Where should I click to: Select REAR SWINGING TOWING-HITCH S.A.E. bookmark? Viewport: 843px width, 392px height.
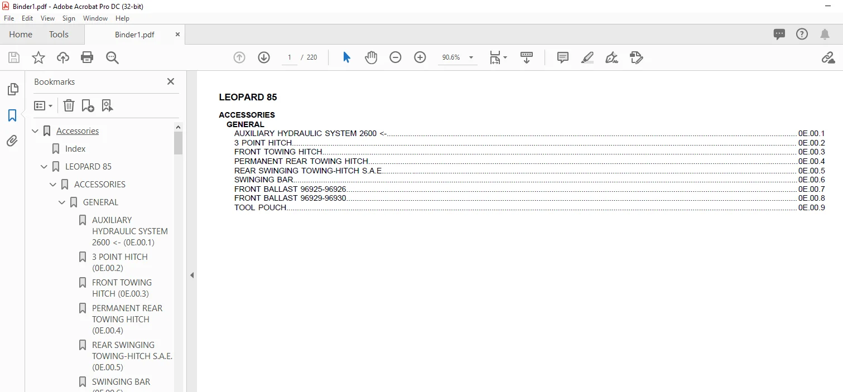pyautogui.click(x=132, y=356)
